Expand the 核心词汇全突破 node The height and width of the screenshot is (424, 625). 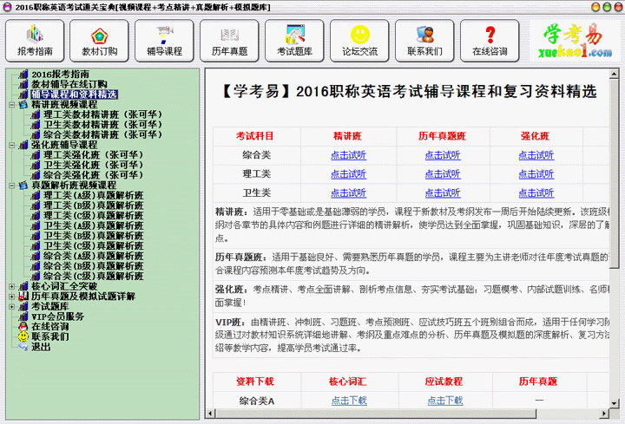coord(12,286)
